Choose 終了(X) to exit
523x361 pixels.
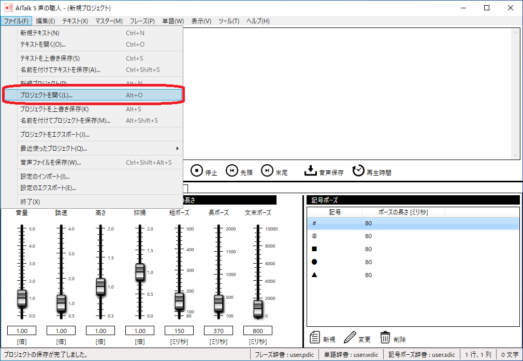pos(92,202)
